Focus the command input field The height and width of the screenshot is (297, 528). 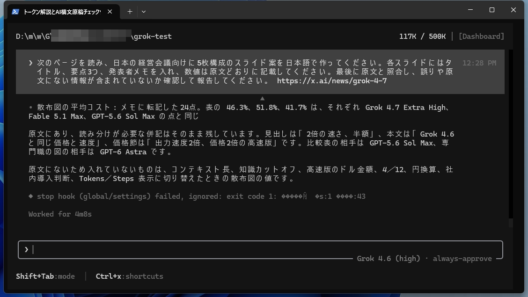(260, 250)
